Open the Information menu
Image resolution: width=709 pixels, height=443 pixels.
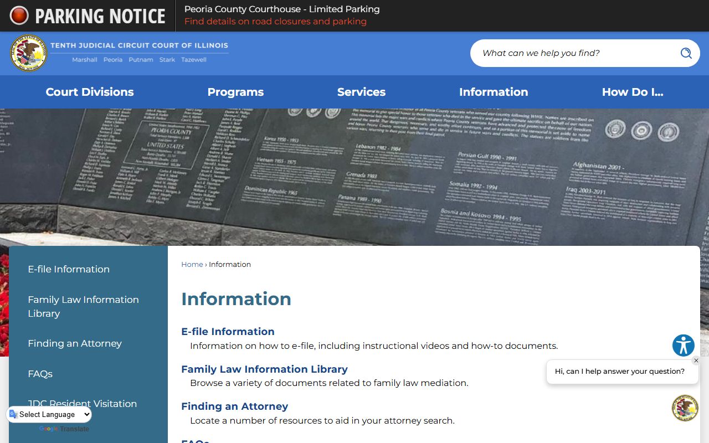pyautogui.click(x=494, y=92)
